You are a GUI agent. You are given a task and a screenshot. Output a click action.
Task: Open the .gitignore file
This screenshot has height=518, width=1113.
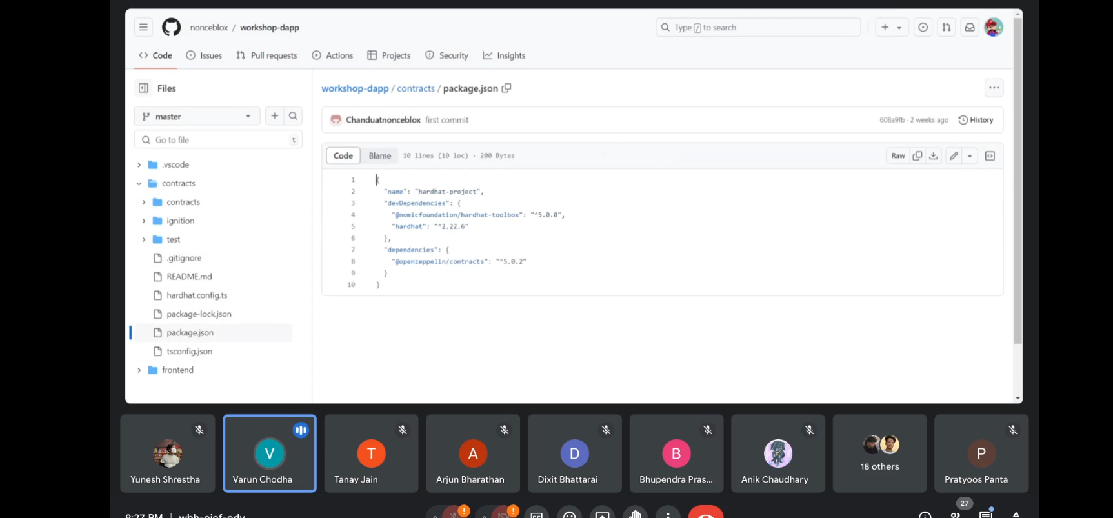[184, 258]
